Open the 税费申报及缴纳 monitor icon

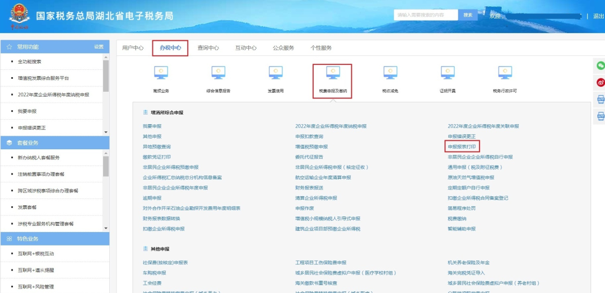coord(333,73)
